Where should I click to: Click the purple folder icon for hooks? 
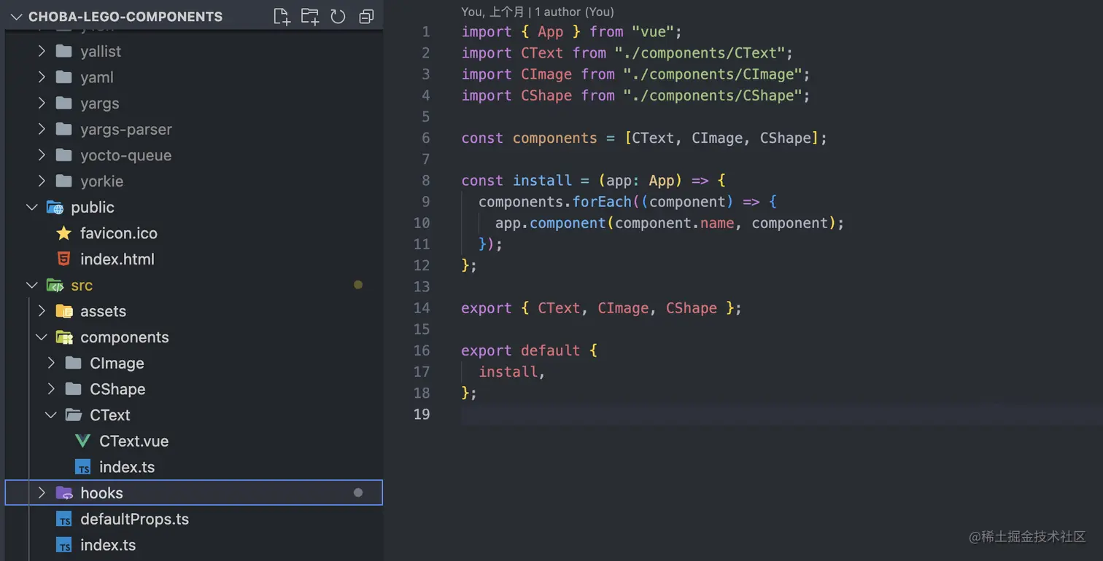click(64, 493)
